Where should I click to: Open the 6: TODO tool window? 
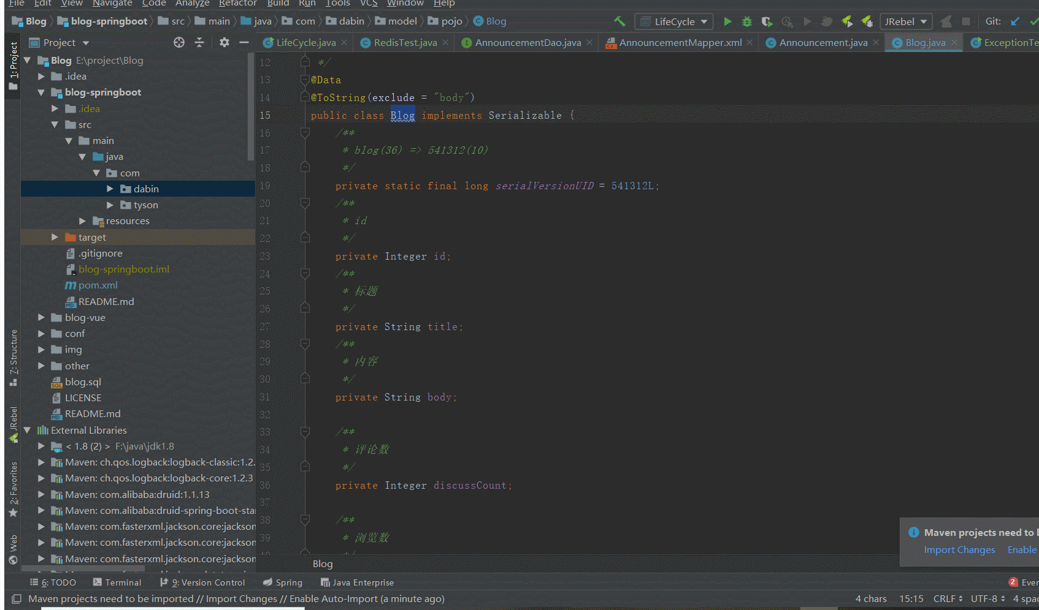[53, 582]
